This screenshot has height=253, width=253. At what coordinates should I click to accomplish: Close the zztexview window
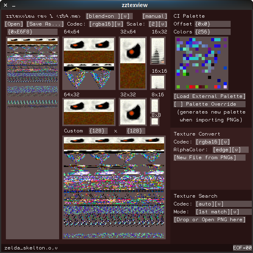[5, 5]
